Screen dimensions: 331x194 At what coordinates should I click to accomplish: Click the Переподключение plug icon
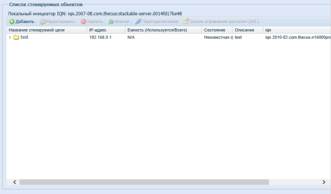(x=138, y=21)
